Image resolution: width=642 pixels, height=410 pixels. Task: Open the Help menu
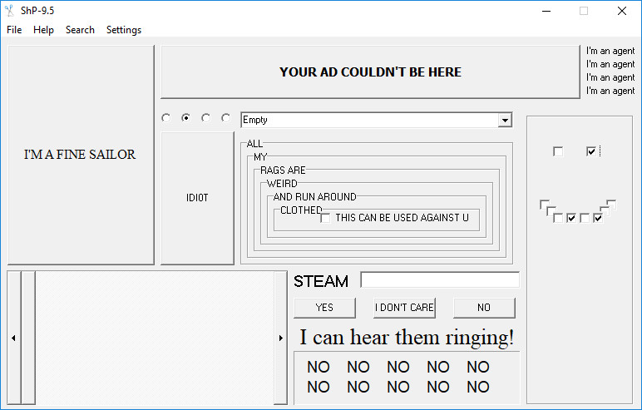point(43,30)
